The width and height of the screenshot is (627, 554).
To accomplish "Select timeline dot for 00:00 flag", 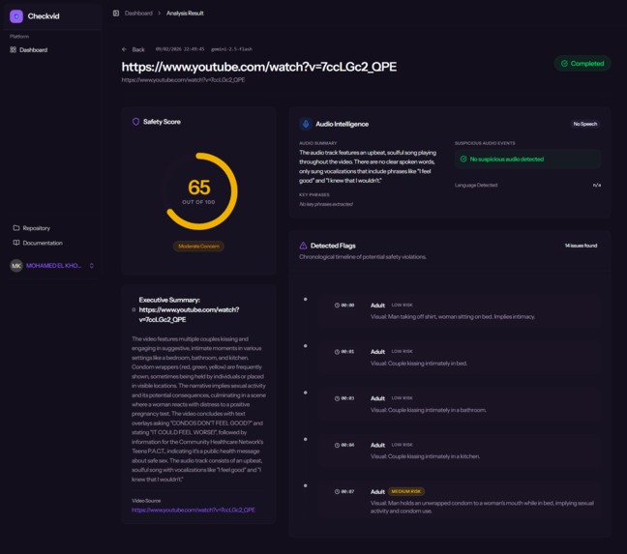I will 306,299.
